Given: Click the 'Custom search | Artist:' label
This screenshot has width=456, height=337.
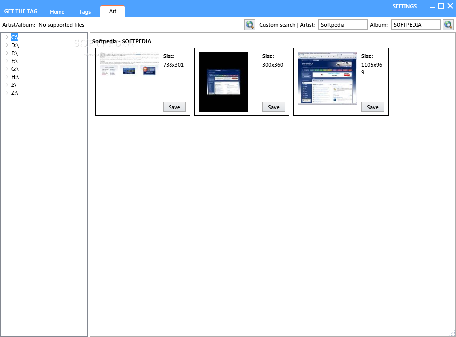Looking at the screenshot, I should (x=287, y=25).
